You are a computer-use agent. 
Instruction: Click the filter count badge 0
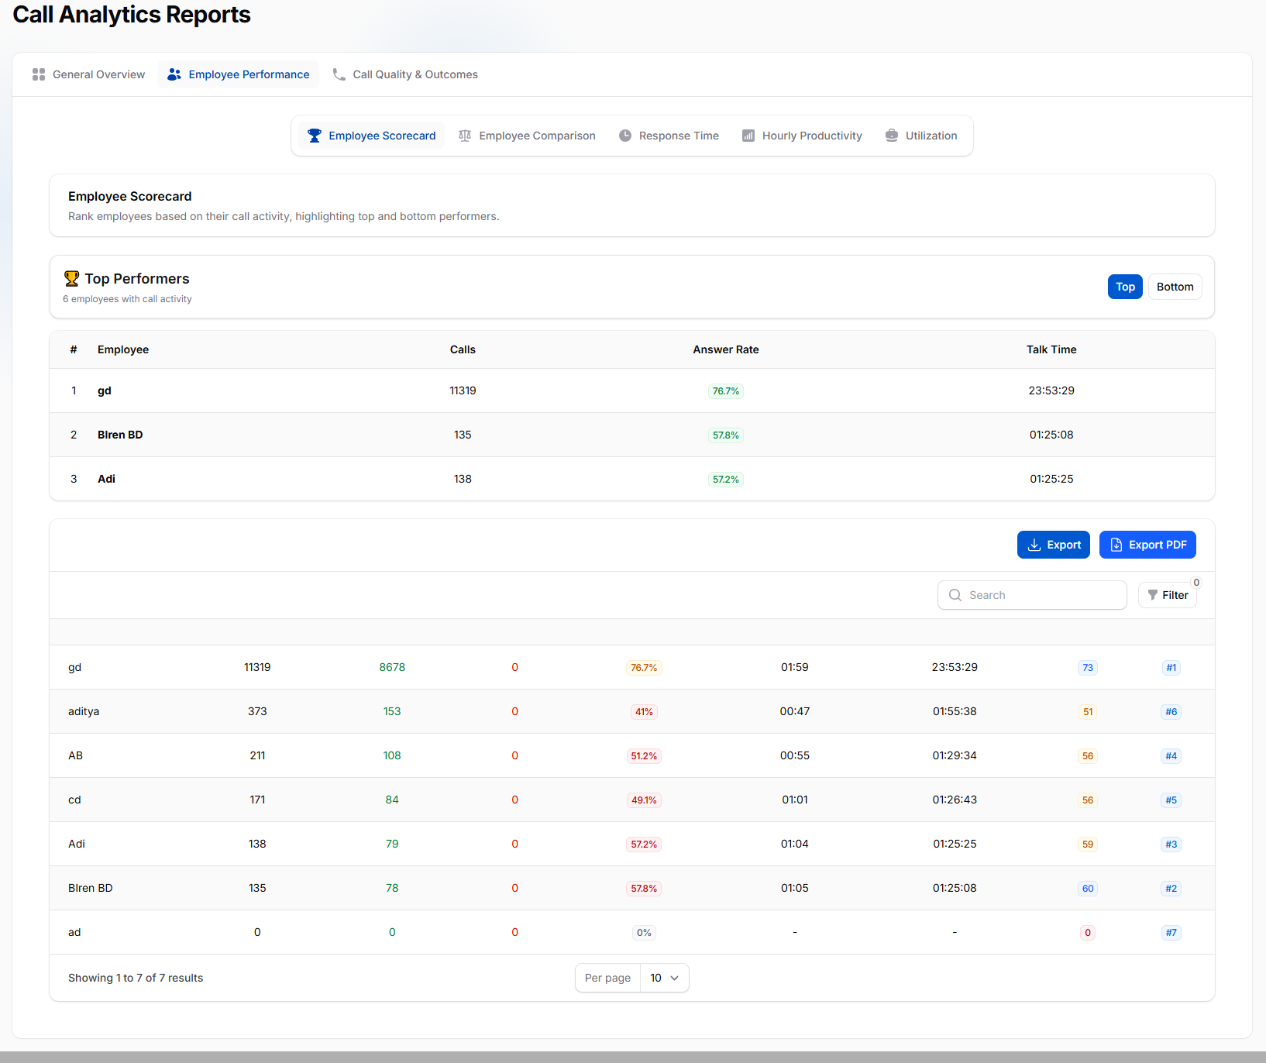1196,583
